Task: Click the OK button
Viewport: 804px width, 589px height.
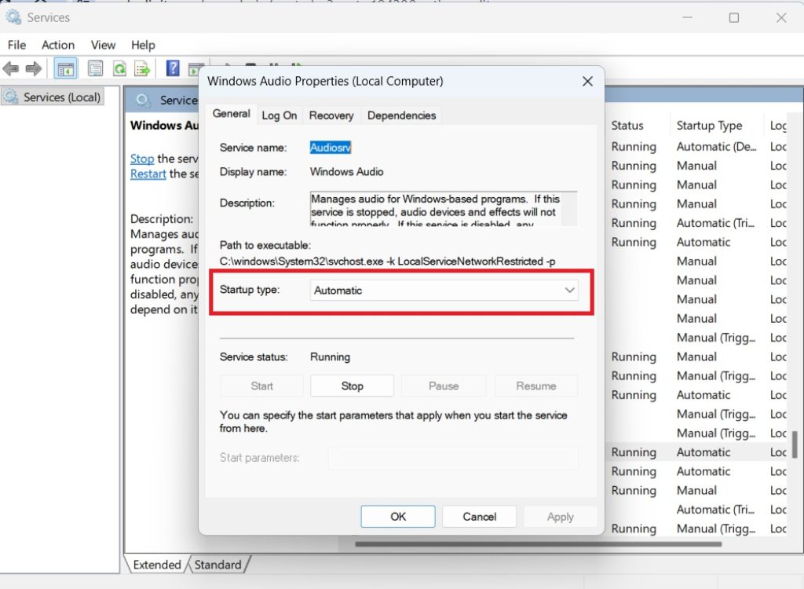Action: pos(398,517)
